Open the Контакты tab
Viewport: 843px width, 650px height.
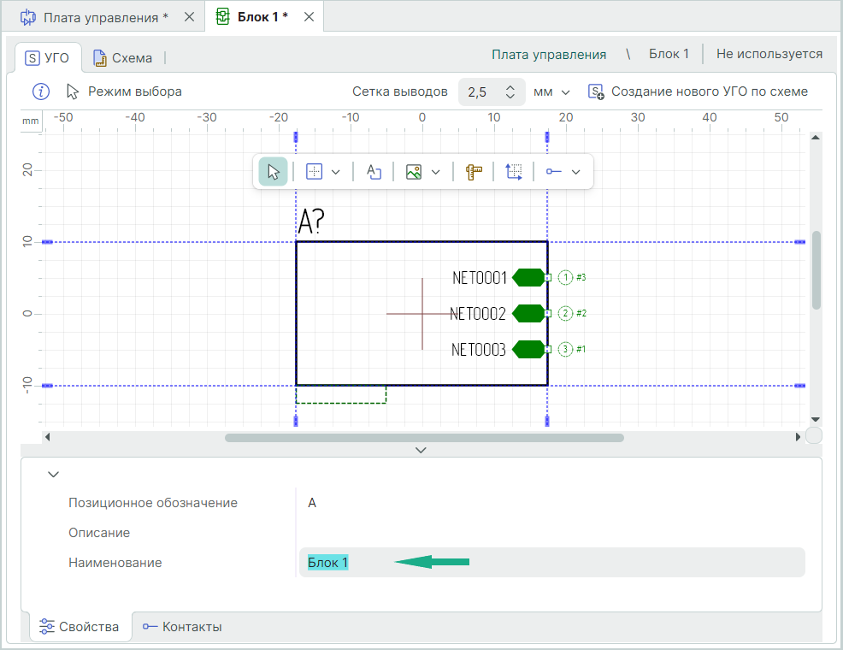(x=182, y=627)
